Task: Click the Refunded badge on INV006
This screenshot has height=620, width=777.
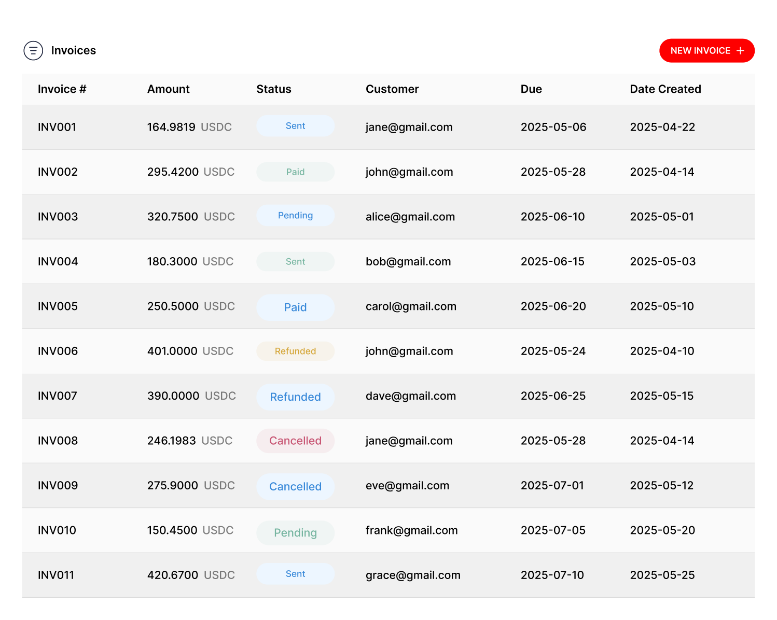Action: point(295,351)
